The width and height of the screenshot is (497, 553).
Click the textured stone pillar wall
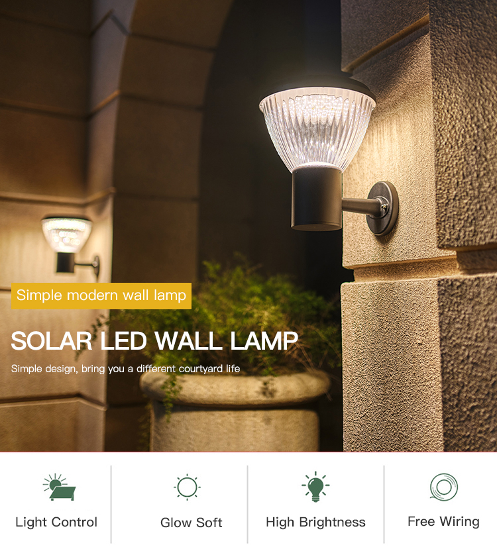420,364
